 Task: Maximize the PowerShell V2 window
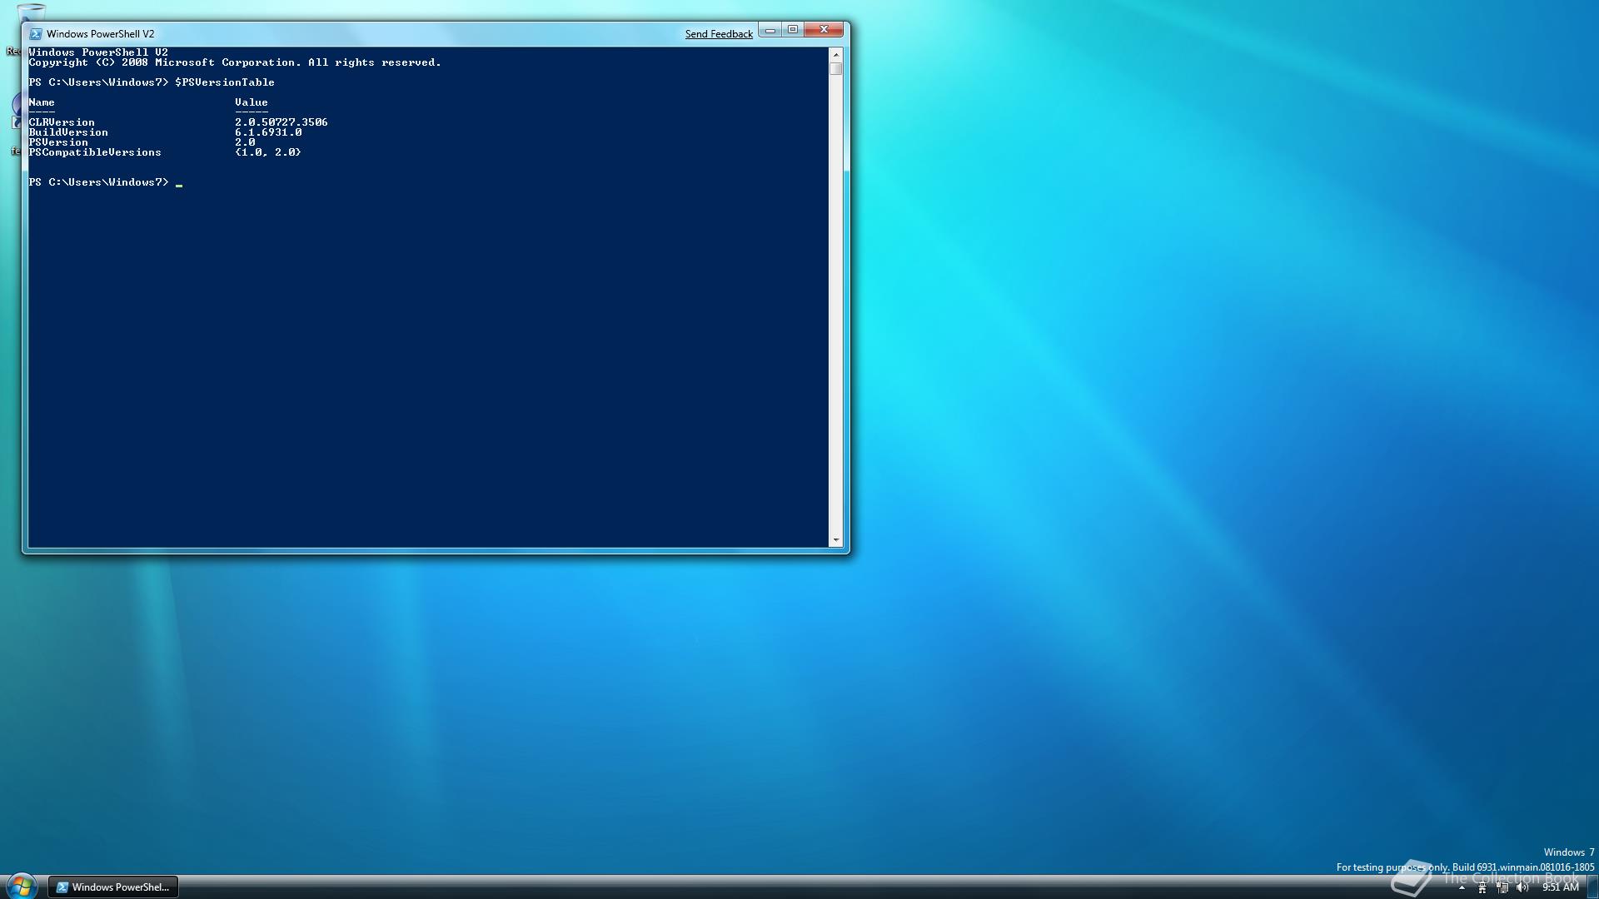tap(793, 31)
